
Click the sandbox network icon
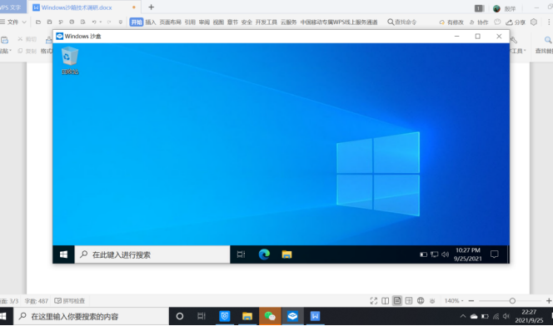(435, 254)
